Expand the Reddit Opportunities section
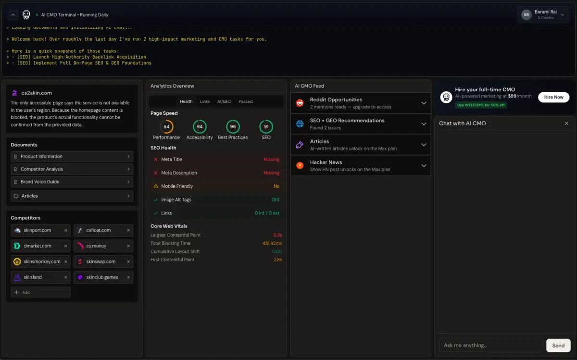 pyautogui.click(x=424, y=102)
